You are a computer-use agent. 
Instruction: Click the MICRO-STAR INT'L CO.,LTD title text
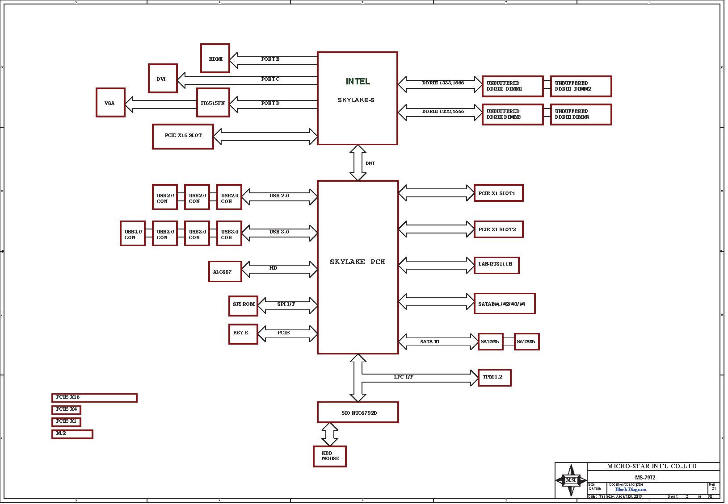(652, 466)
